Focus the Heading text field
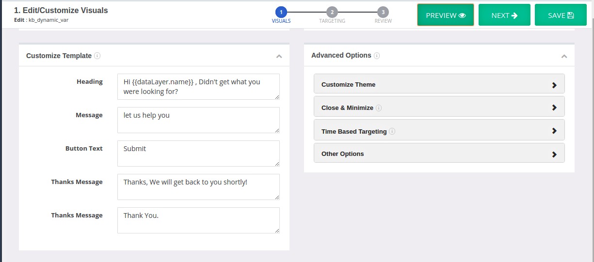Image resolution: width=594 pixels, height=262 pixels. (198, 87)
